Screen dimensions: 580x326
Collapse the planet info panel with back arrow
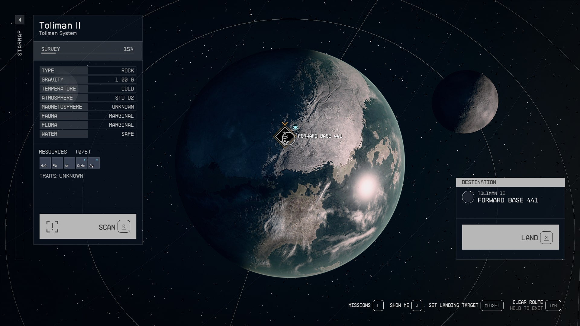pyautogui.click(x=20, y=19)
